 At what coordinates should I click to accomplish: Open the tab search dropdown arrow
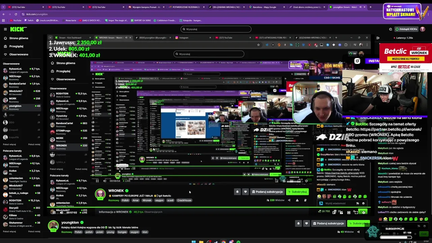pos(3,7)
